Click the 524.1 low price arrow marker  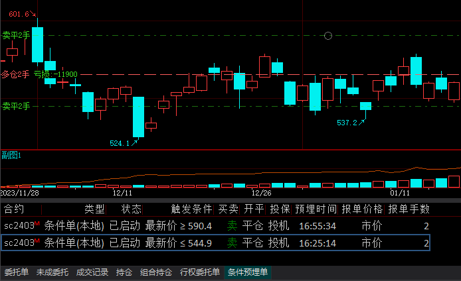pos(124,142)
